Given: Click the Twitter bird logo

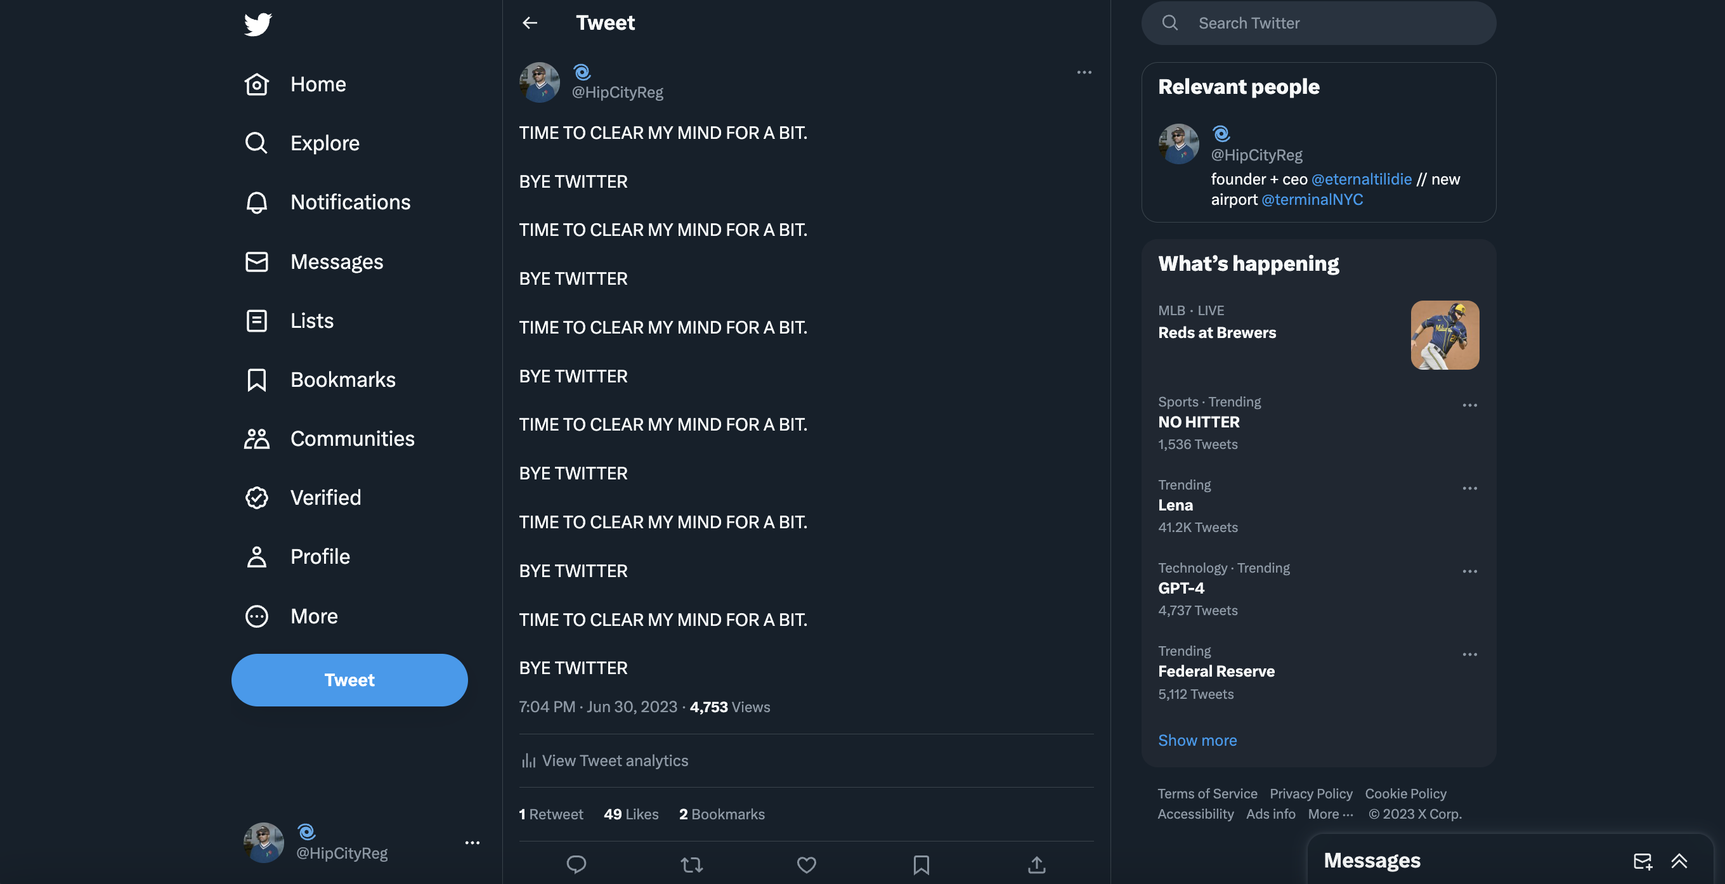Looking at the screenshot, I should tap(258, 25).
